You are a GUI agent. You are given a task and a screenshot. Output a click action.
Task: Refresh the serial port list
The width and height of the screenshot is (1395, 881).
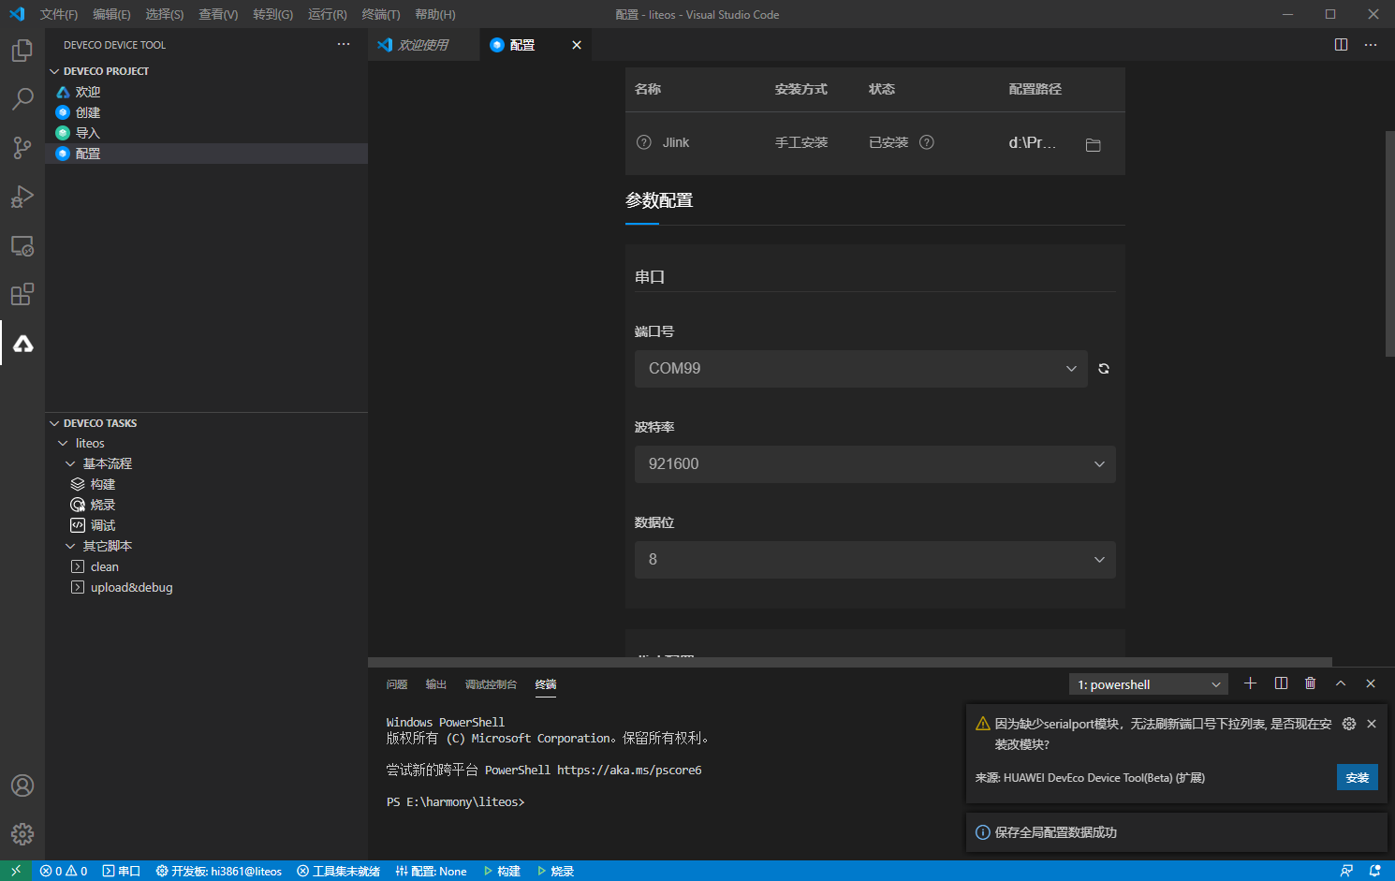click(1104, 369)
